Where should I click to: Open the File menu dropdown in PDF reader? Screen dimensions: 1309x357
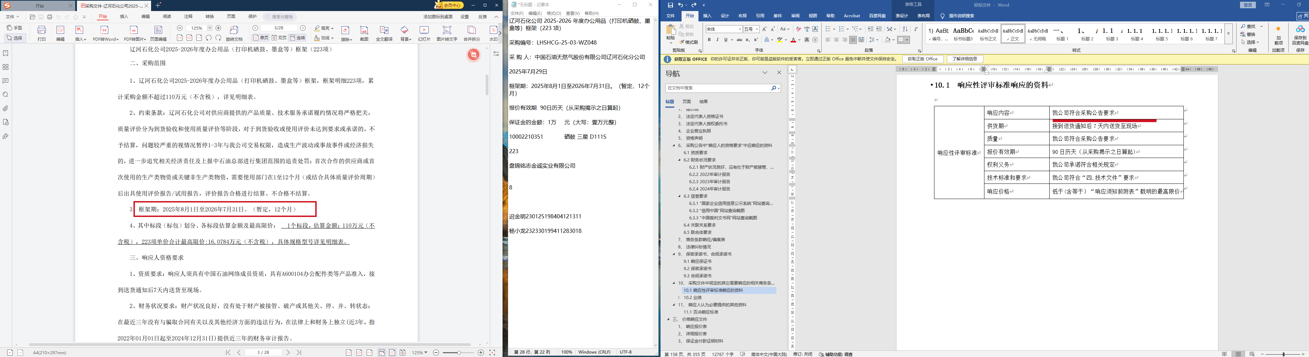[12, 17]
